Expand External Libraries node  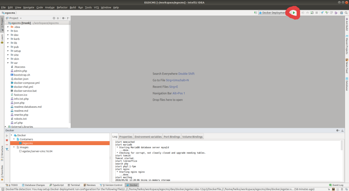(x=5, y=127)
